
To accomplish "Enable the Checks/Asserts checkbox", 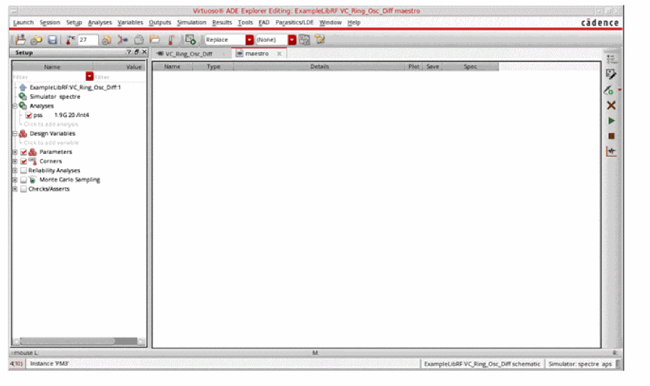I will click(24, 189).
